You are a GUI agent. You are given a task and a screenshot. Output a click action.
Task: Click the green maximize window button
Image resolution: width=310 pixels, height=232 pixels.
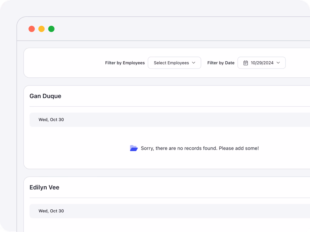coord(51,29)
